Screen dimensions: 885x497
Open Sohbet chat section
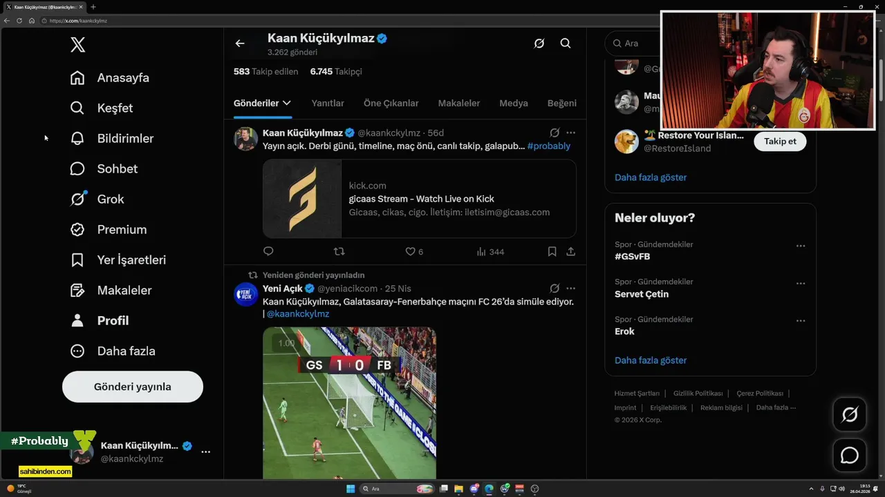[104, 169]
